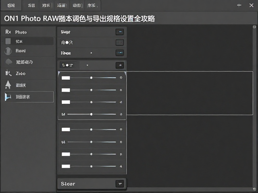Click the white swatch on the value-4 slider row
This screenshot has width=258, height=193.
(x=66, y=166)
